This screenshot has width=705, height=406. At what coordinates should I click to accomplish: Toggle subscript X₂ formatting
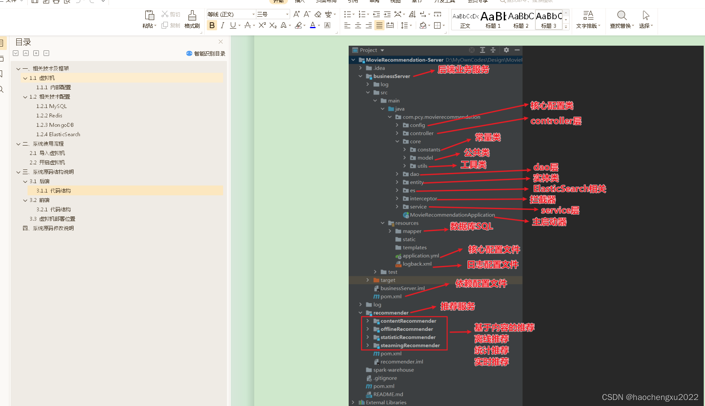click(273, 26)
